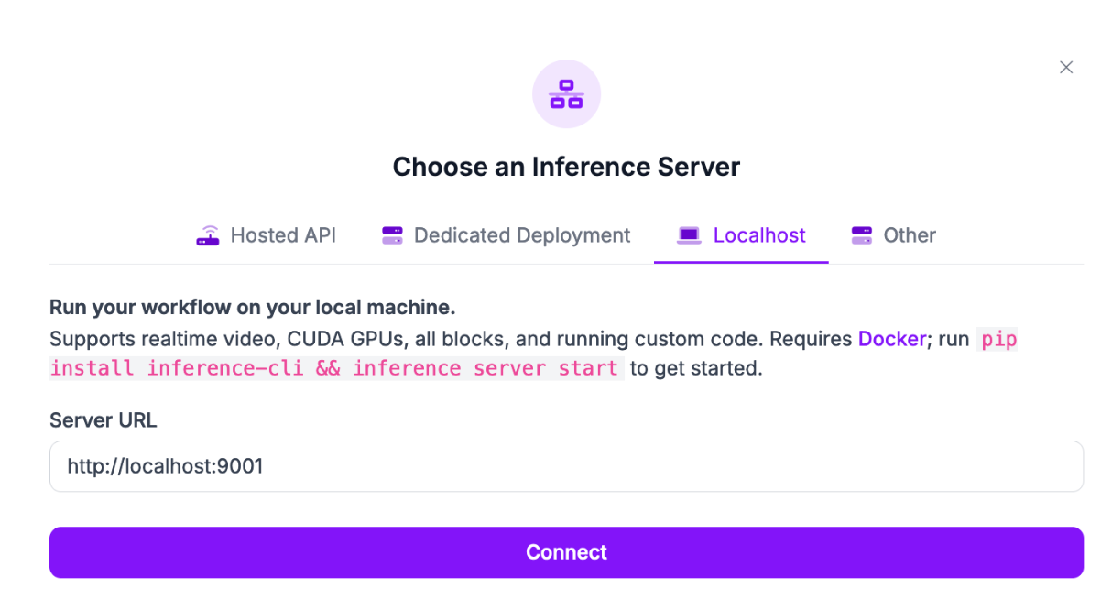Click the laptop icon beside Localhost
The width and height of the screenshot is (1112, 610).
pos(688,235)
